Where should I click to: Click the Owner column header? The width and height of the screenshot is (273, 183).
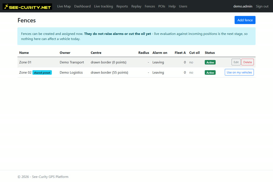[65, 53]
